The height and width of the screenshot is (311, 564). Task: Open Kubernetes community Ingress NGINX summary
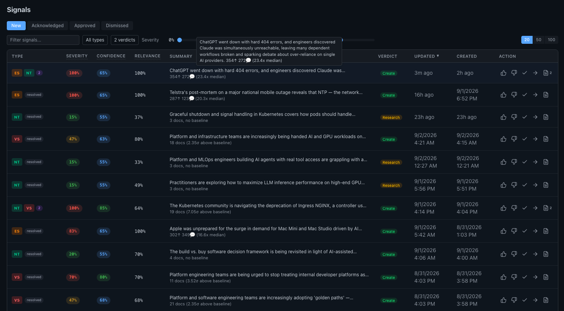click(268, 205)
